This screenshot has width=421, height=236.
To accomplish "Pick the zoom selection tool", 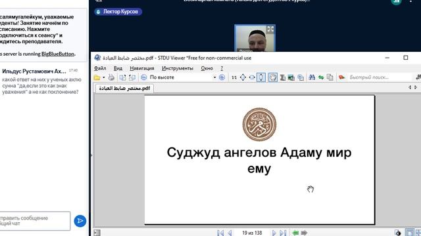I will (301, 77).
